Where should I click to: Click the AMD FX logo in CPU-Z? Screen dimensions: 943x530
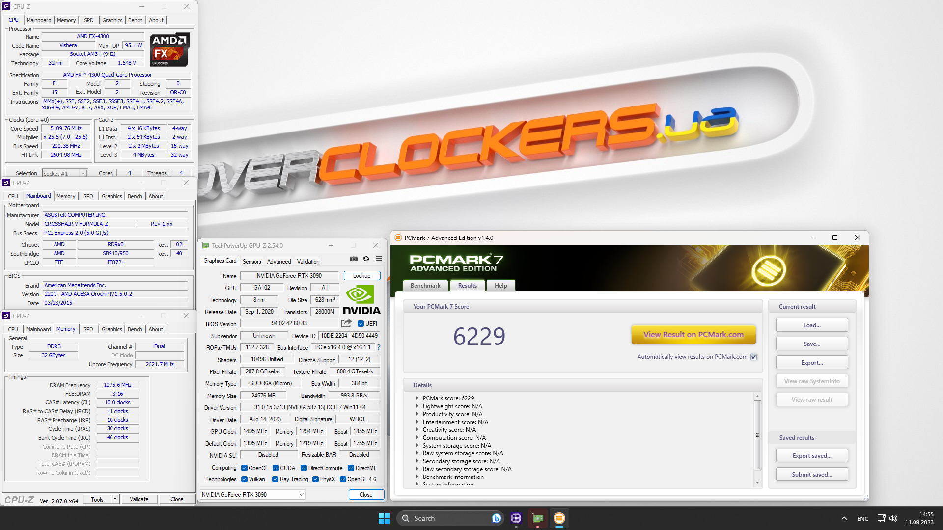(169, 50)
